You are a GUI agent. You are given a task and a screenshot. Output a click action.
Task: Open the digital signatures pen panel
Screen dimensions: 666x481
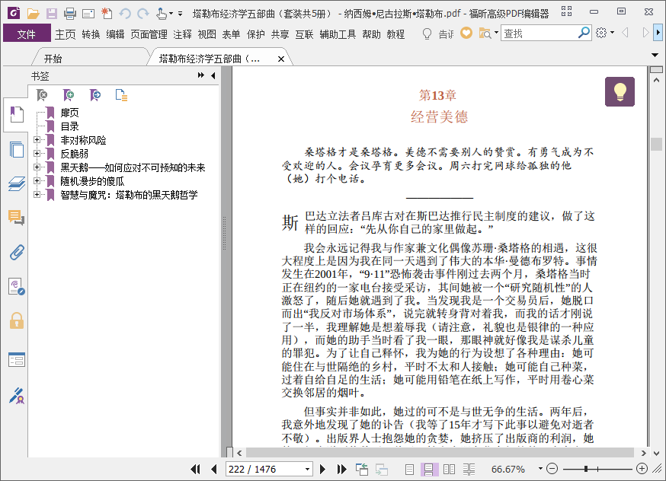[17, 395]
